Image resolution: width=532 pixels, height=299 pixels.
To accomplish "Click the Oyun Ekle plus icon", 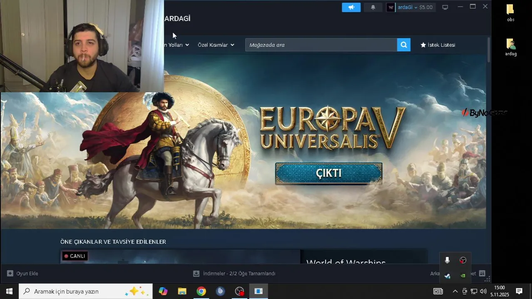I will 10,273.
